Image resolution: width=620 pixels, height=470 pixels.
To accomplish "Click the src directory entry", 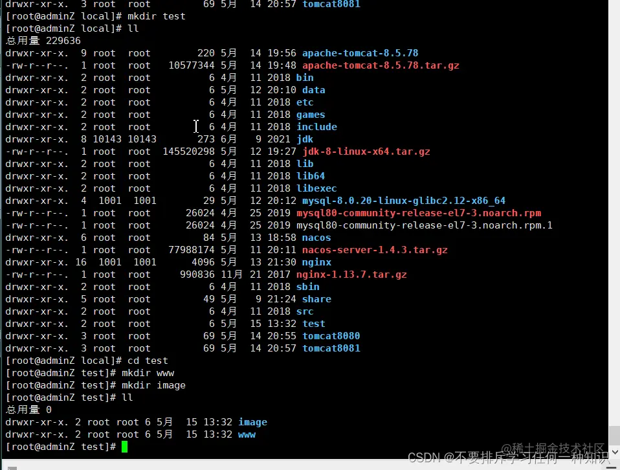I will click(305, 311).
